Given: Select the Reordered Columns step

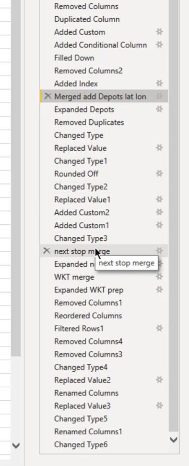Looking at the screenshot, I should coord(88,316).
